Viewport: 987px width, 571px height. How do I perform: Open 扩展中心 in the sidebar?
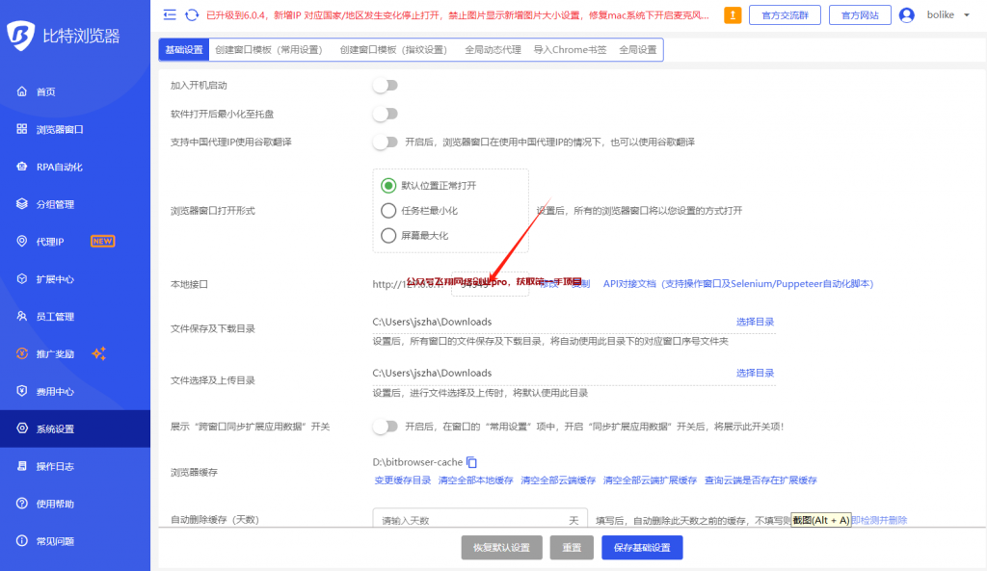click(55, 279)
